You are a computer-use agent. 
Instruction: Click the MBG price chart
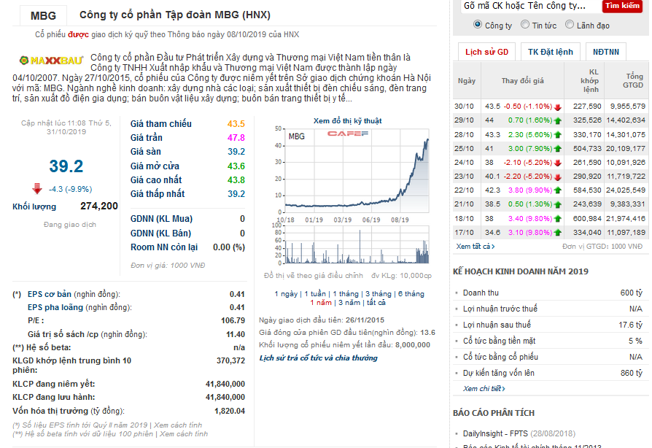[357, 171]
